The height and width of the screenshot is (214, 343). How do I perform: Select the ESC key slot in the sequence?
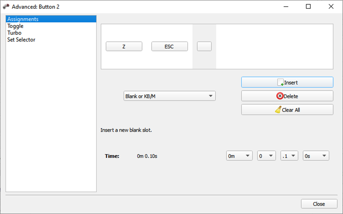[169, 46]
